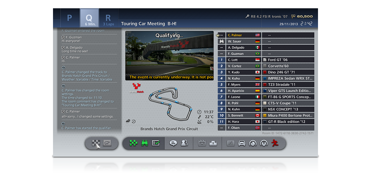The image size is (371, 174).
Task: Open the chat speech bubble icon
Action: click(173, 143)
